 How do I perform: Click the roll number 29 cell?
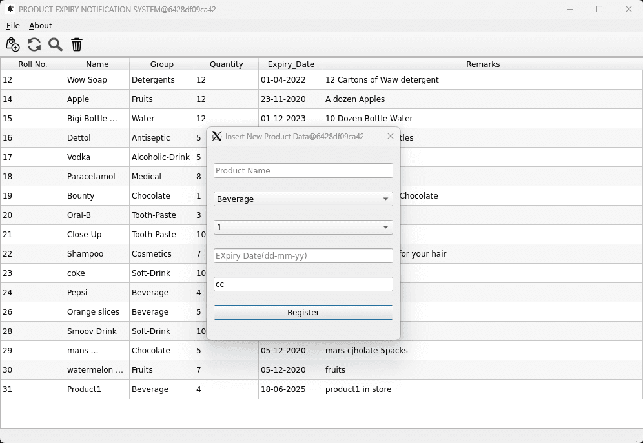(x=32, y=351)
